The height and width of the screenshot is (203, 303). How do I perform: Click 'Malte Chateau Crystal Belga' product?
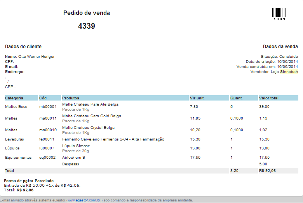[x=88, y=127]
